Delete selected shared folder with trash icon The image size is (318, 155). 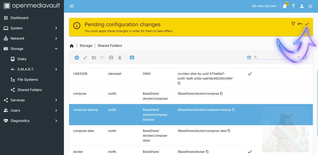[x=120, y=58]
